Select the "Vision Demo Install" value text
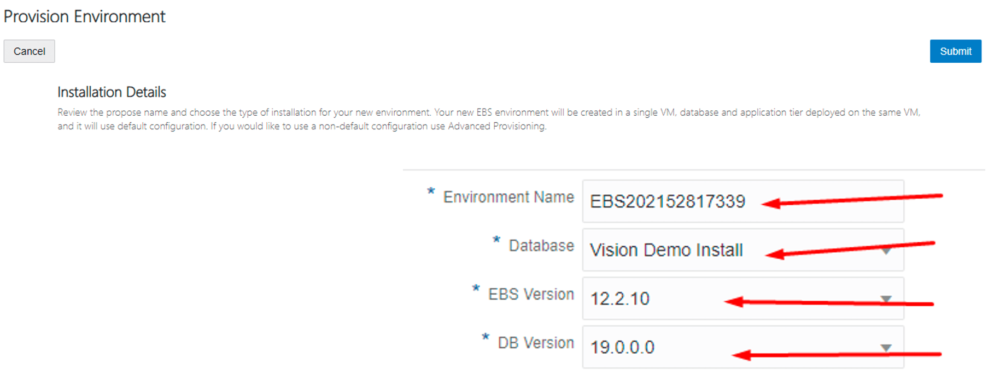 coord(666,250)
